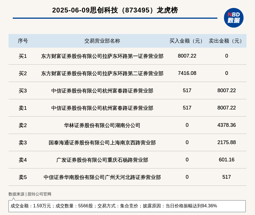Select sell amount 517 in 卖5 row
255x215 pixels.
click(227, 177)
